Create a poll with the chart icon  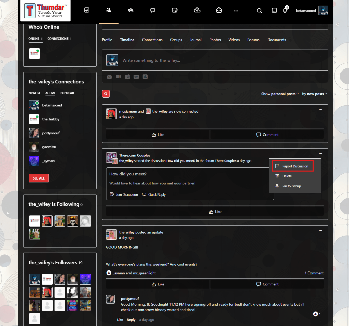click(145, 77)
